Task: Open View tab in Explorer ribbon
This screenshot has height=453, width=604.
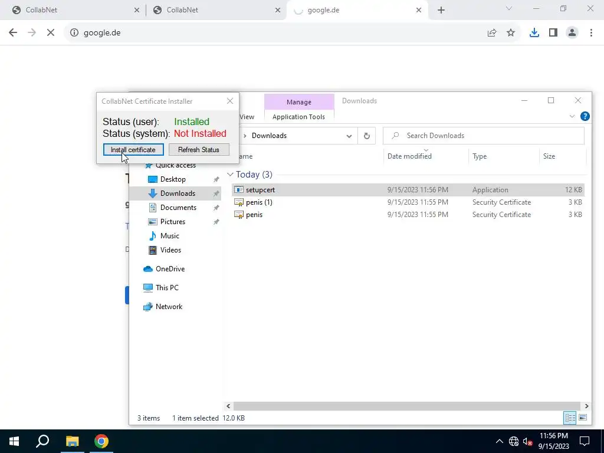Action: click(x=247, y=117)
